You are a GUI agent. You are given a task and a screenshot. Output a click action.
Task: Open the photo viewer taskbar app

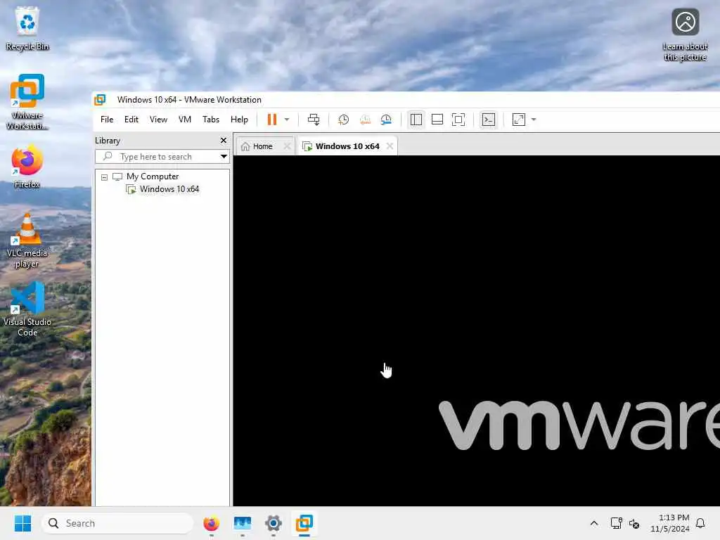243,523
